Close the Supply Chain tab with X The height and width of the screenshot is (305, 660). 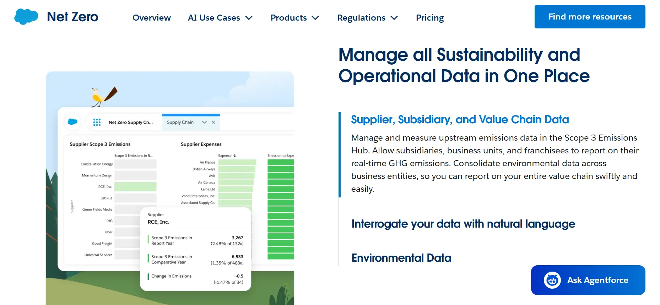click(213, 122)
